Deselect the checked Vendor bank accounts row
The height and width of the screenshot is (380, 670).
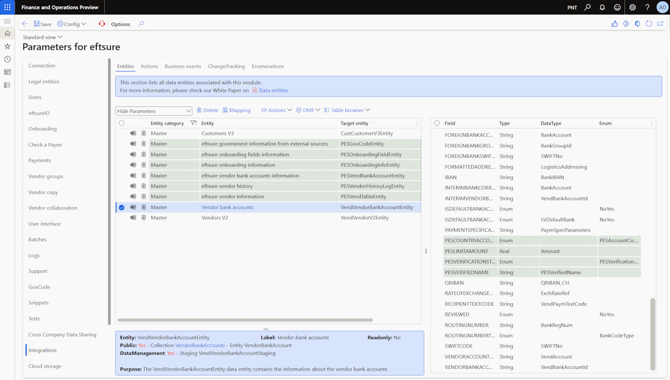(x=122, y=207)
